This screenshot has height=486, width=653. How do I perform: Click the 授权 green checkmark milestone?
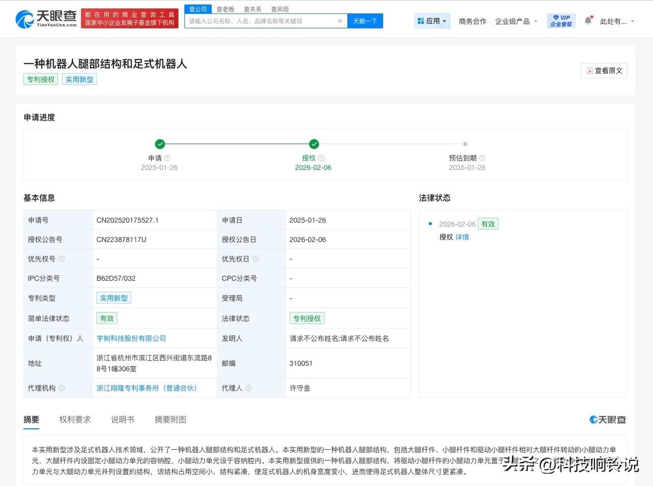click(314, 144)
